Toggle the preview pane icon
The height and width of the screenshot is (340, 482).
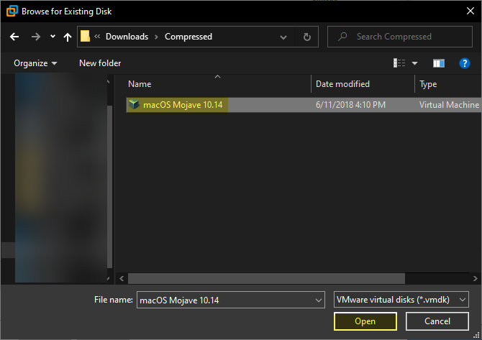[439, 63]
